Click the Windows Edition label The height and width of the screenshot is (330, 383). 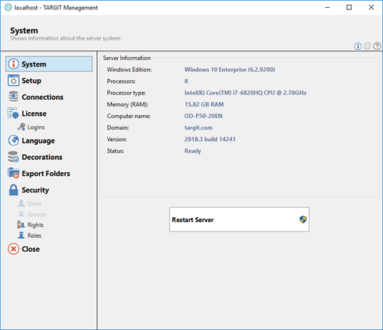[x=129, y=69]
